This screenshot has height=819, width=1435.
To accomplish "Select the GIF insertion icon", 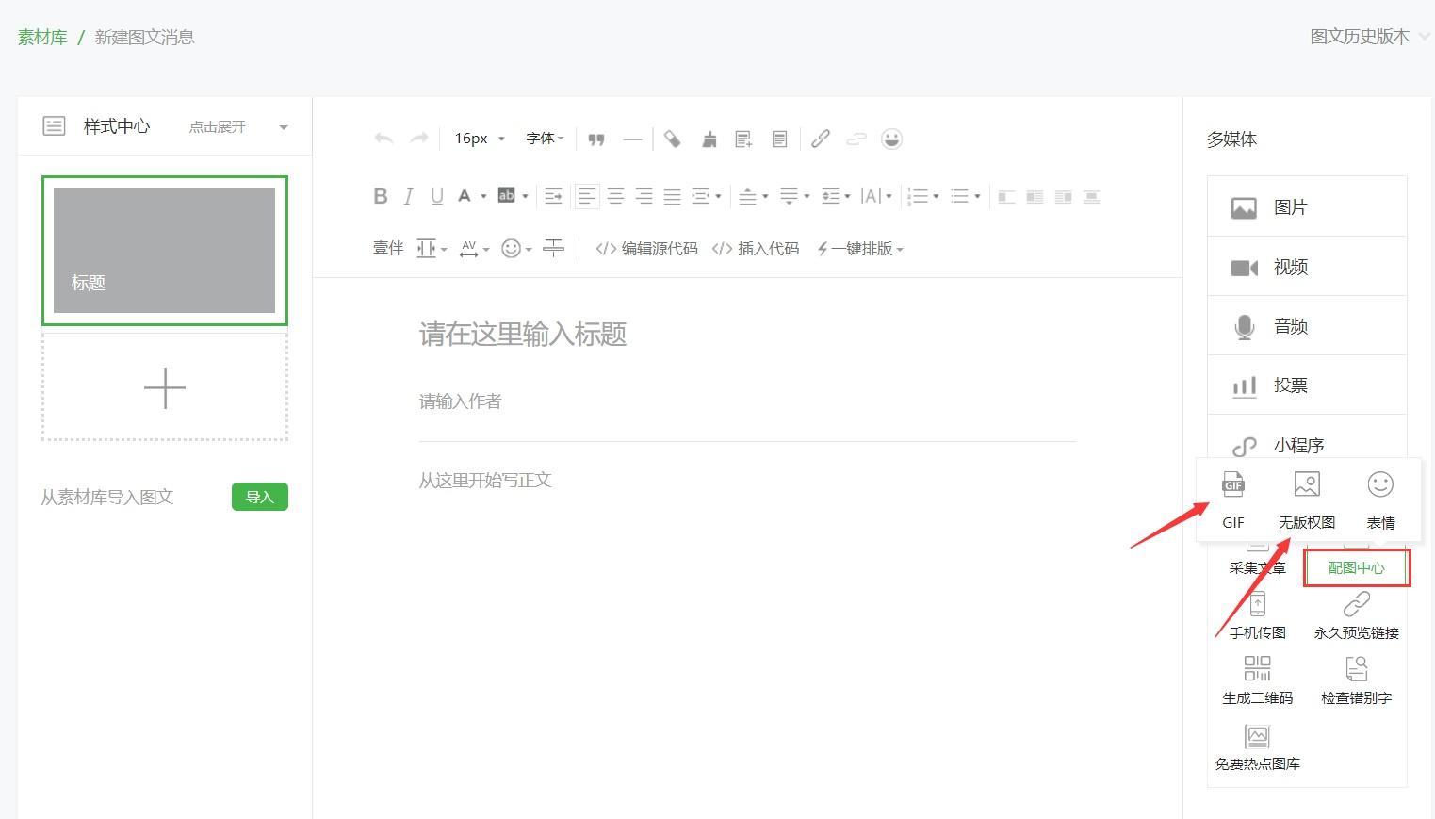I will click(x=1232, y=500).
